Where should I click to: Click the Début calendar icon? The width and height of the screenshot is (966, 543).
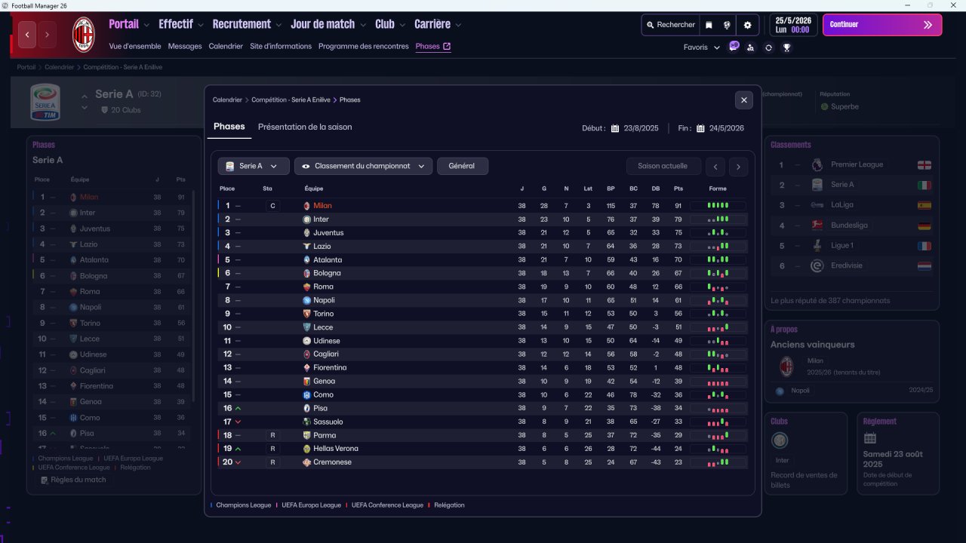pos(615,128)
